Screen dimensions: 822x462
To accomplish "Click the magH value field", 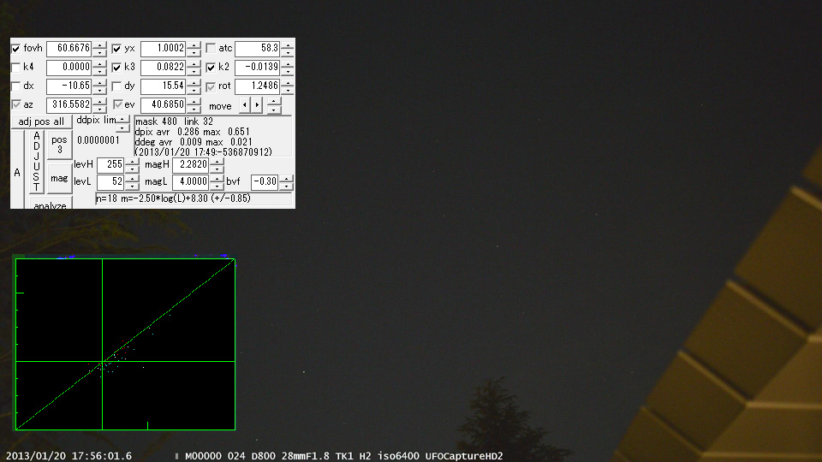I will tap(190, 164).
